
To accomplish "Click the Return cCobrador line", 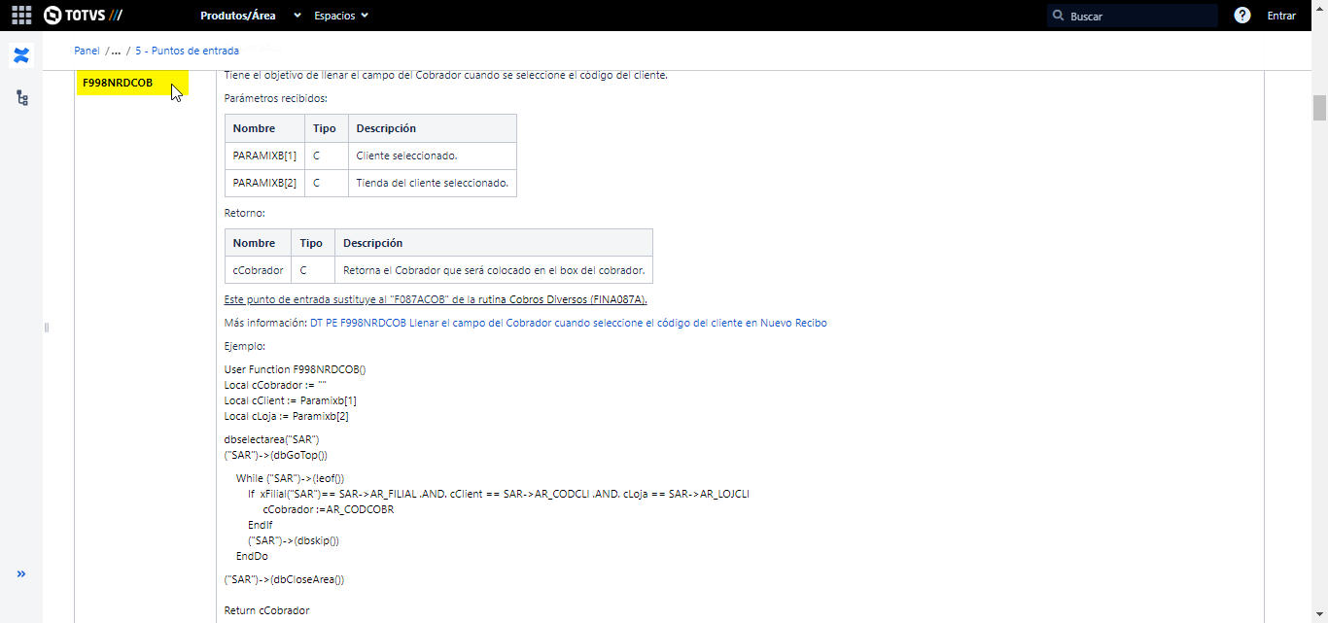I will [267, 610].
